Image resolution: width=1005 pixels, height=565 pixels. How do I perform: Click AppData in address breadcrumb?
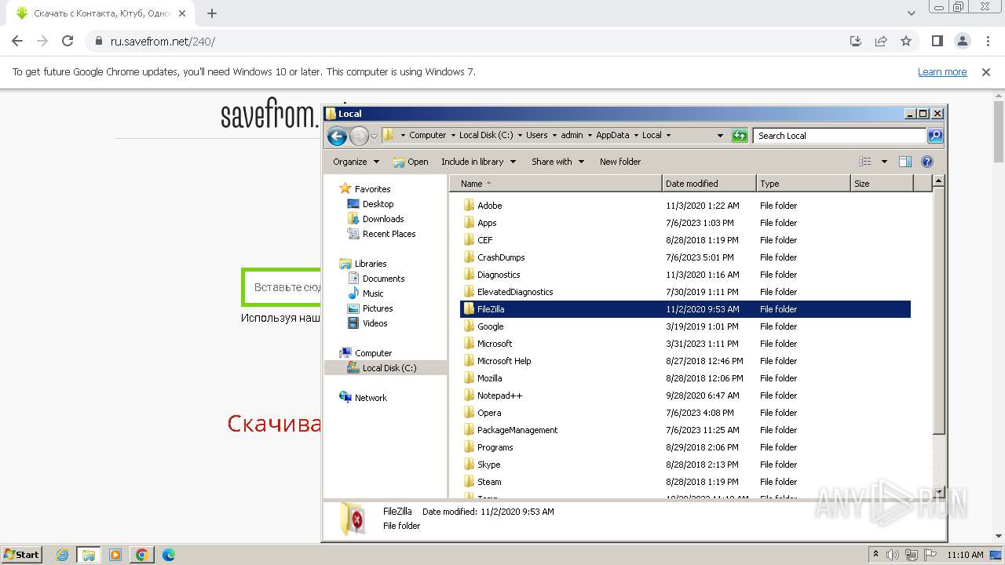(612, 135)
